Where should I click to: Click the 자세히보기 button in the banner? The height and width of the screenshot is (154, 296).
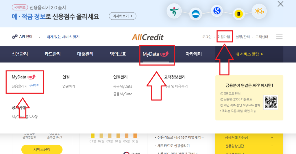(x=123, y=16)
